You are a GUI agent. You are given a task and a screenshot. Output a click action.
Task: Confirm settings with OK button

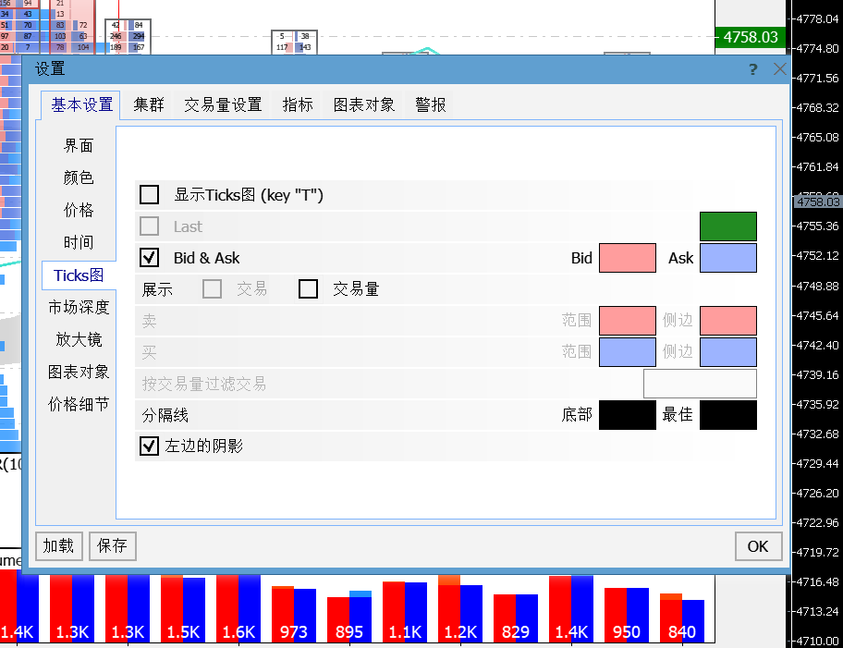(x=758, y=546)
